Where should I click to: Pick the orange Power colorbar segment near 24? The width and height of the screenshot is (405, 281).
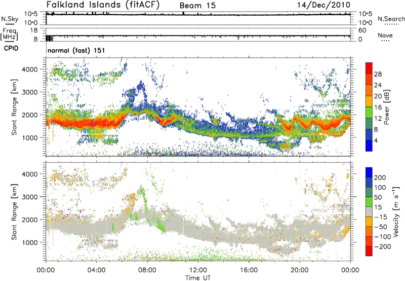[369, 90]
